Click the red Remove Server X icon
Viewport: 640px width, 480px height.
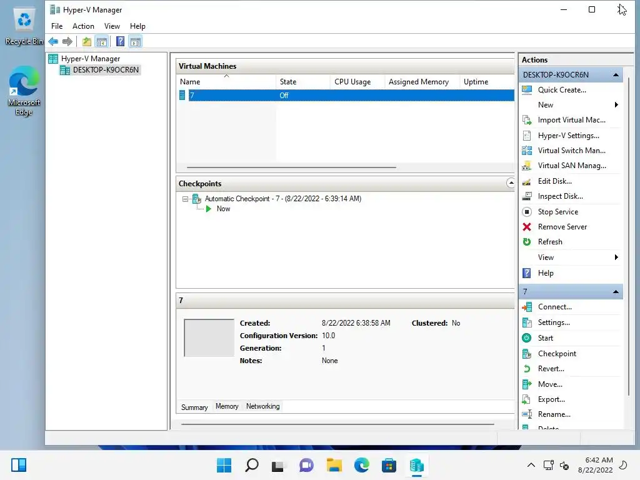click(x=527, y=227)
